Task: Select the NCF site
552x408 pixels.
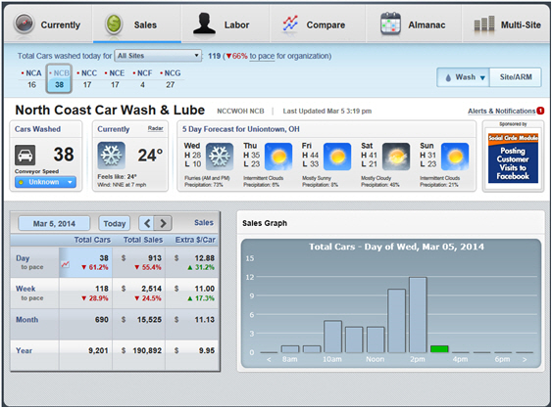Action: pos(142,78)
